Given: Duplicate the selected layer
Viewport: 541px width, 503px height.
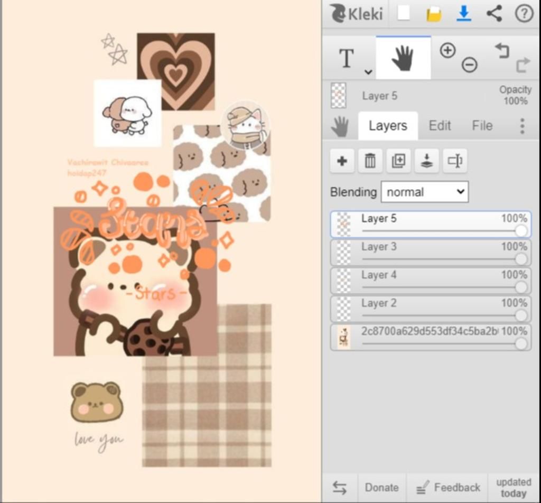Looking at the screenshot, I should [x=398, y=161].
